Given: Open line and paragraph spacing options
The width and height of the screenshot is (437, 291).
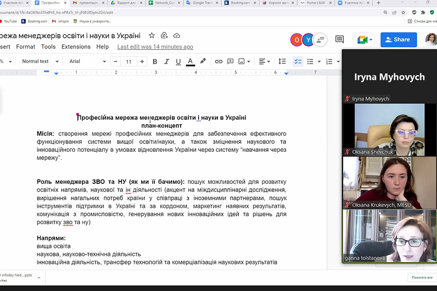Looking at the screenshot, I should [x=282, y=62].
